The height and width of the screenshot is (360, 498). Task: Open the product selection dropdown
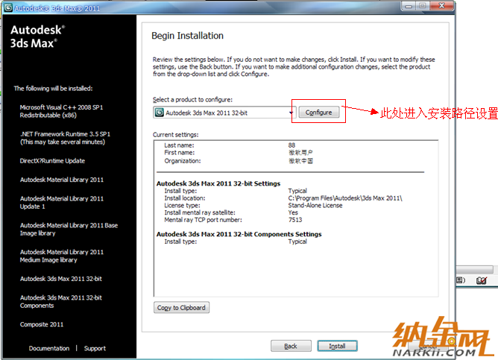coord(224,113)
